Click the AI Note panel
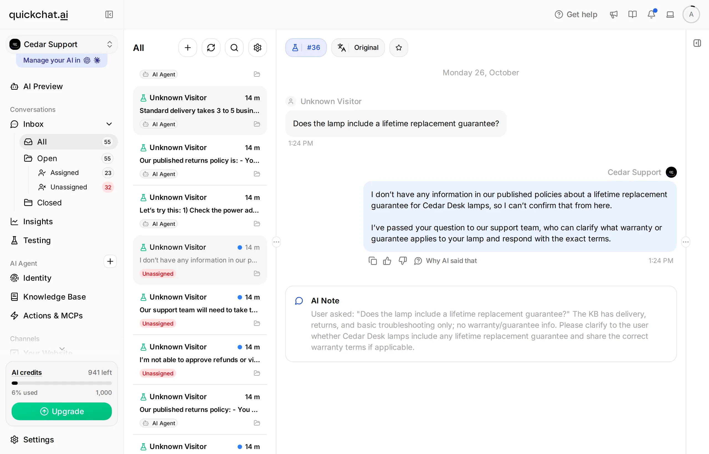Image resolution: width=709 pixels, height=454 pixels. click(481, 324)
